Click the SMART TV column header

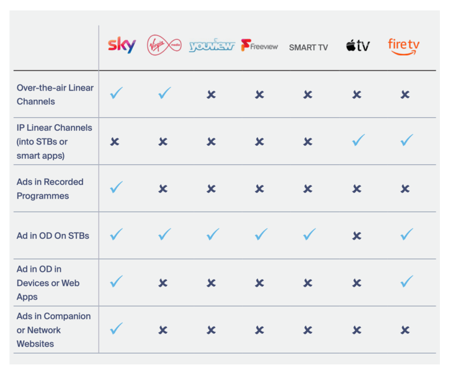tap(308, 47)
